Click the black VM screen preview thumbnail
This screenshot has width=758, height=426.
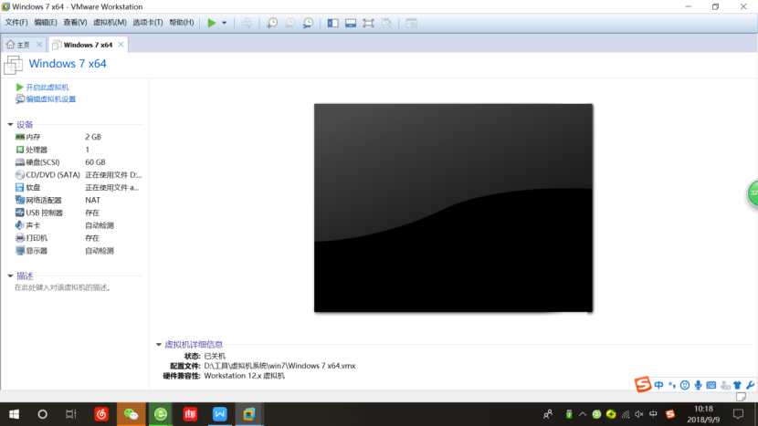(x=454, y=208)
